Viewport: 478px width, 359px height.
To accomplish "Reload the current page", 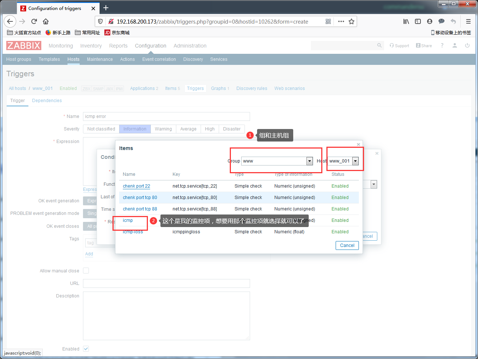I will pos(34,21).
